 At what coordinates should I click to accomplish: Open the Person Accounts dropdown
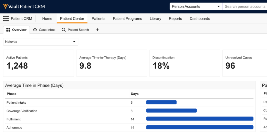pos(196,6)
